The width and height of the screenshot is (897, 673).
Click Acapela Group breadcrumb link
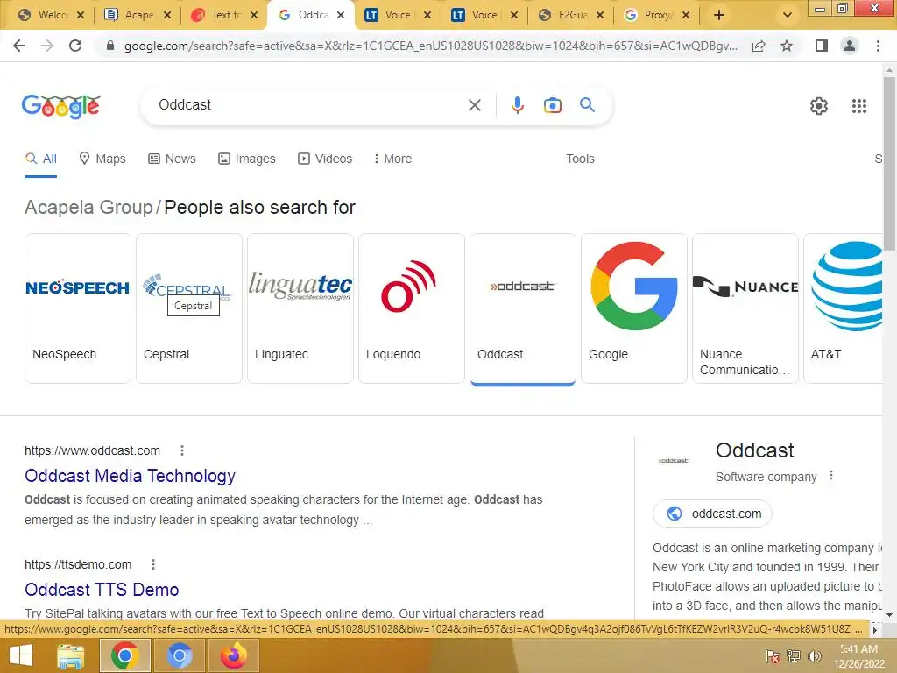88,207
